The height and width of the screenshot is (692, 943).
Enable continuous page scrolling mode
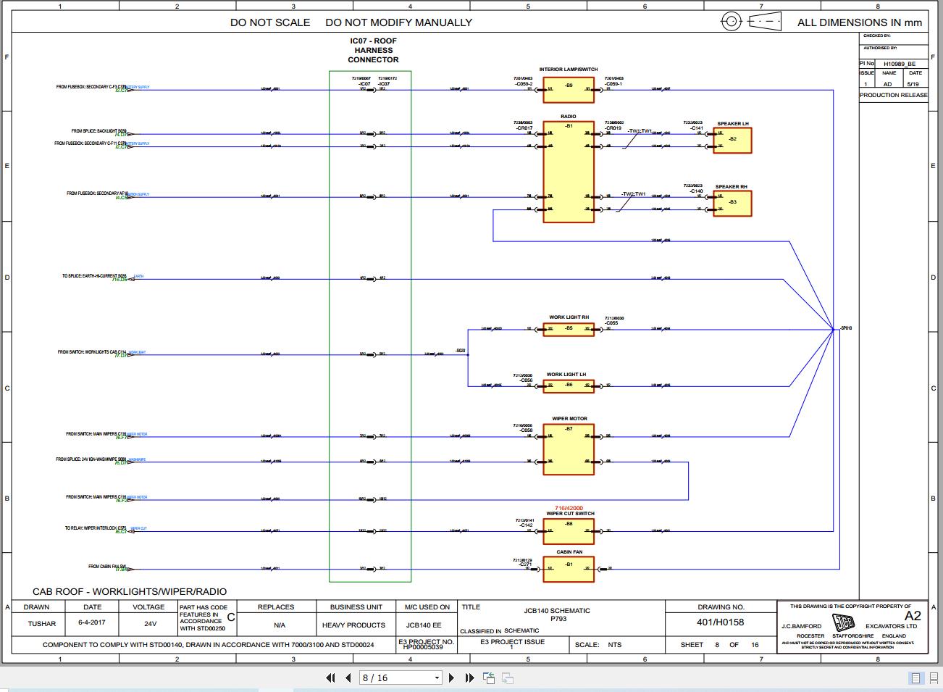pyautogui.click(x=932, y=678)
